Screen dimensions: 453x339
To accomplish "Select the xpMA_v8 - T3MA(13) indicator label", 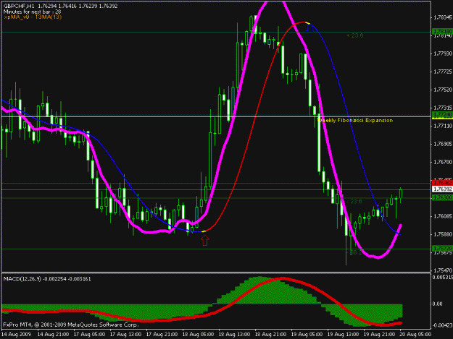I will coord(33,17).
